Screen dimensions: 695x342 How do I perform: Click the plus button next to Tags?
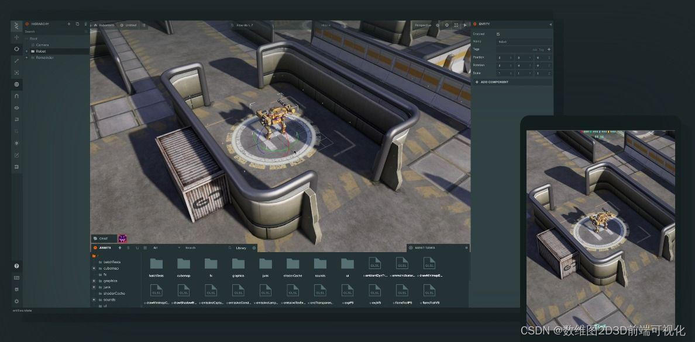(x=549, y=50)
